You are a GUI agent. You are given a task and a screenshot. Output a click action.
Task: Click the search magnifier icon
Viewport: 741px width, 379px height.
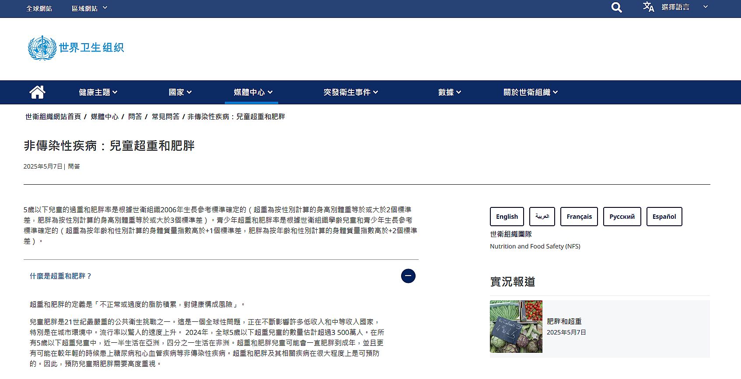[616, 7]
